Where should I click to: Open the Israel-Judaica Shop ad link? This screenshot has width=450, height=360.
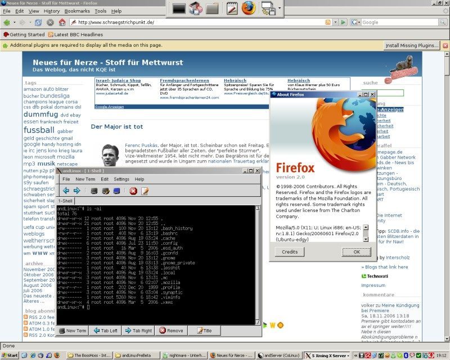pos(118,80)
